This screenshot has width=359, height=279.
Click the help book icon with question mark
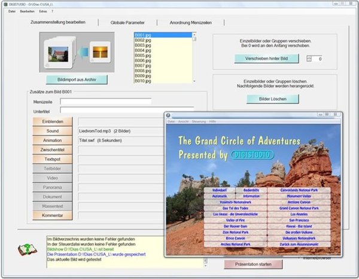coord(27,249)
